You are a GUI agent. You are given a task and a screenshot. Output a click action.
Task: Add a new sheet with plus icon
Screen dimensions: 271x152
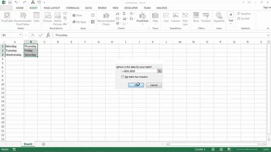coord(44,144)
